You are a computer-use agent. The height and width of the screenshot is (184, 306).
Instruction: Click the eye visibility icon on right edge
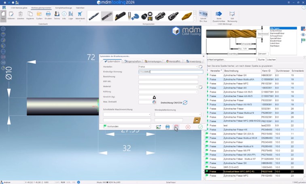[303, 35]
